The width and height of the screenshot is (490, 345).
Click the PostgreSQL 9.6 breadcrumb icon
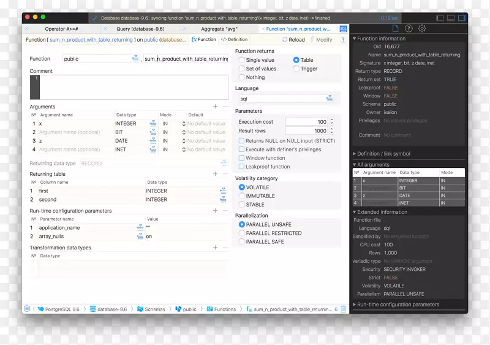click(40, 309)
